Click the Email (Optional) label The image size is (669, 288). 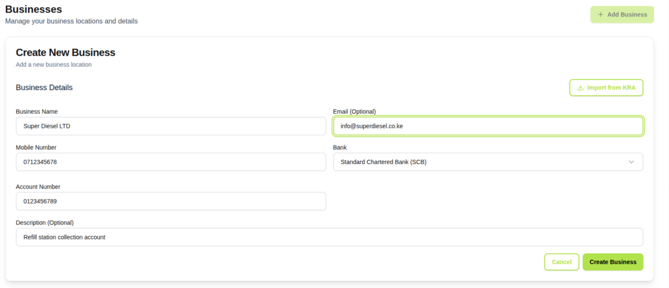coord(354,112)
